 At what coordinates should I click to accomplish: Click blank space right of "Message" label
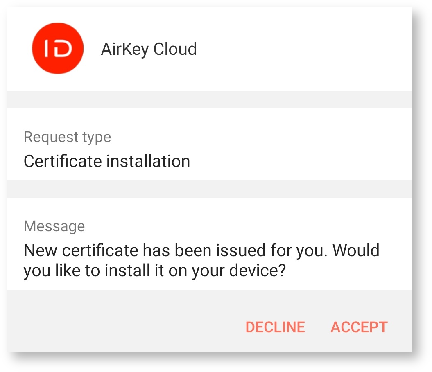pyautogui.click(x=246, y=226)
